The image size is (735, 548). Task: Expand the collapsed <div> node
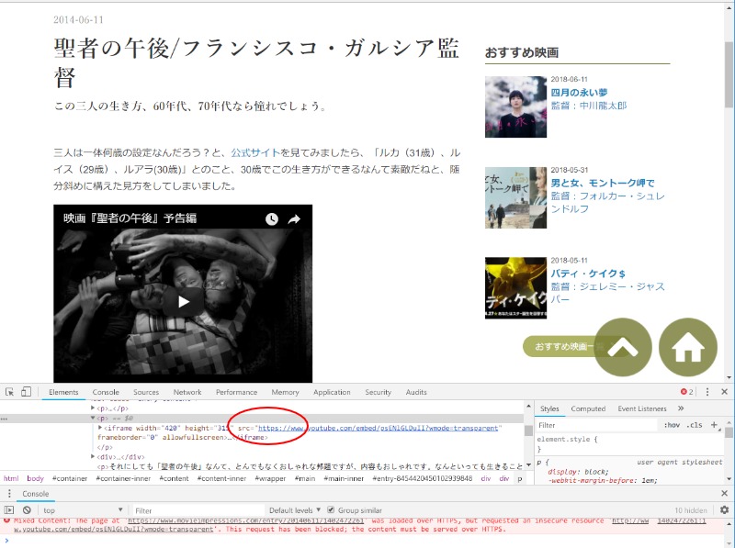pos(93,457)
